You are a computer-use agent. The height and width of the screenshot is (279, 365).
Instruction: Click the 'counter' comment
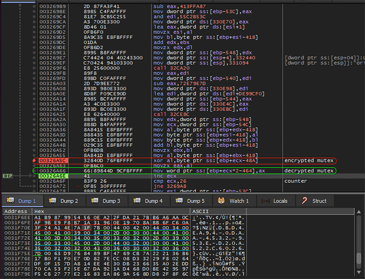[296, 181]
